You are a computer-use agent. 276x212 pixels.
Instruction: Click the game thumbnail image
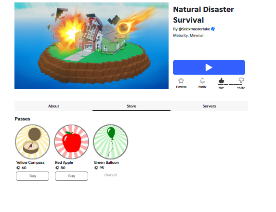(92, 46)
